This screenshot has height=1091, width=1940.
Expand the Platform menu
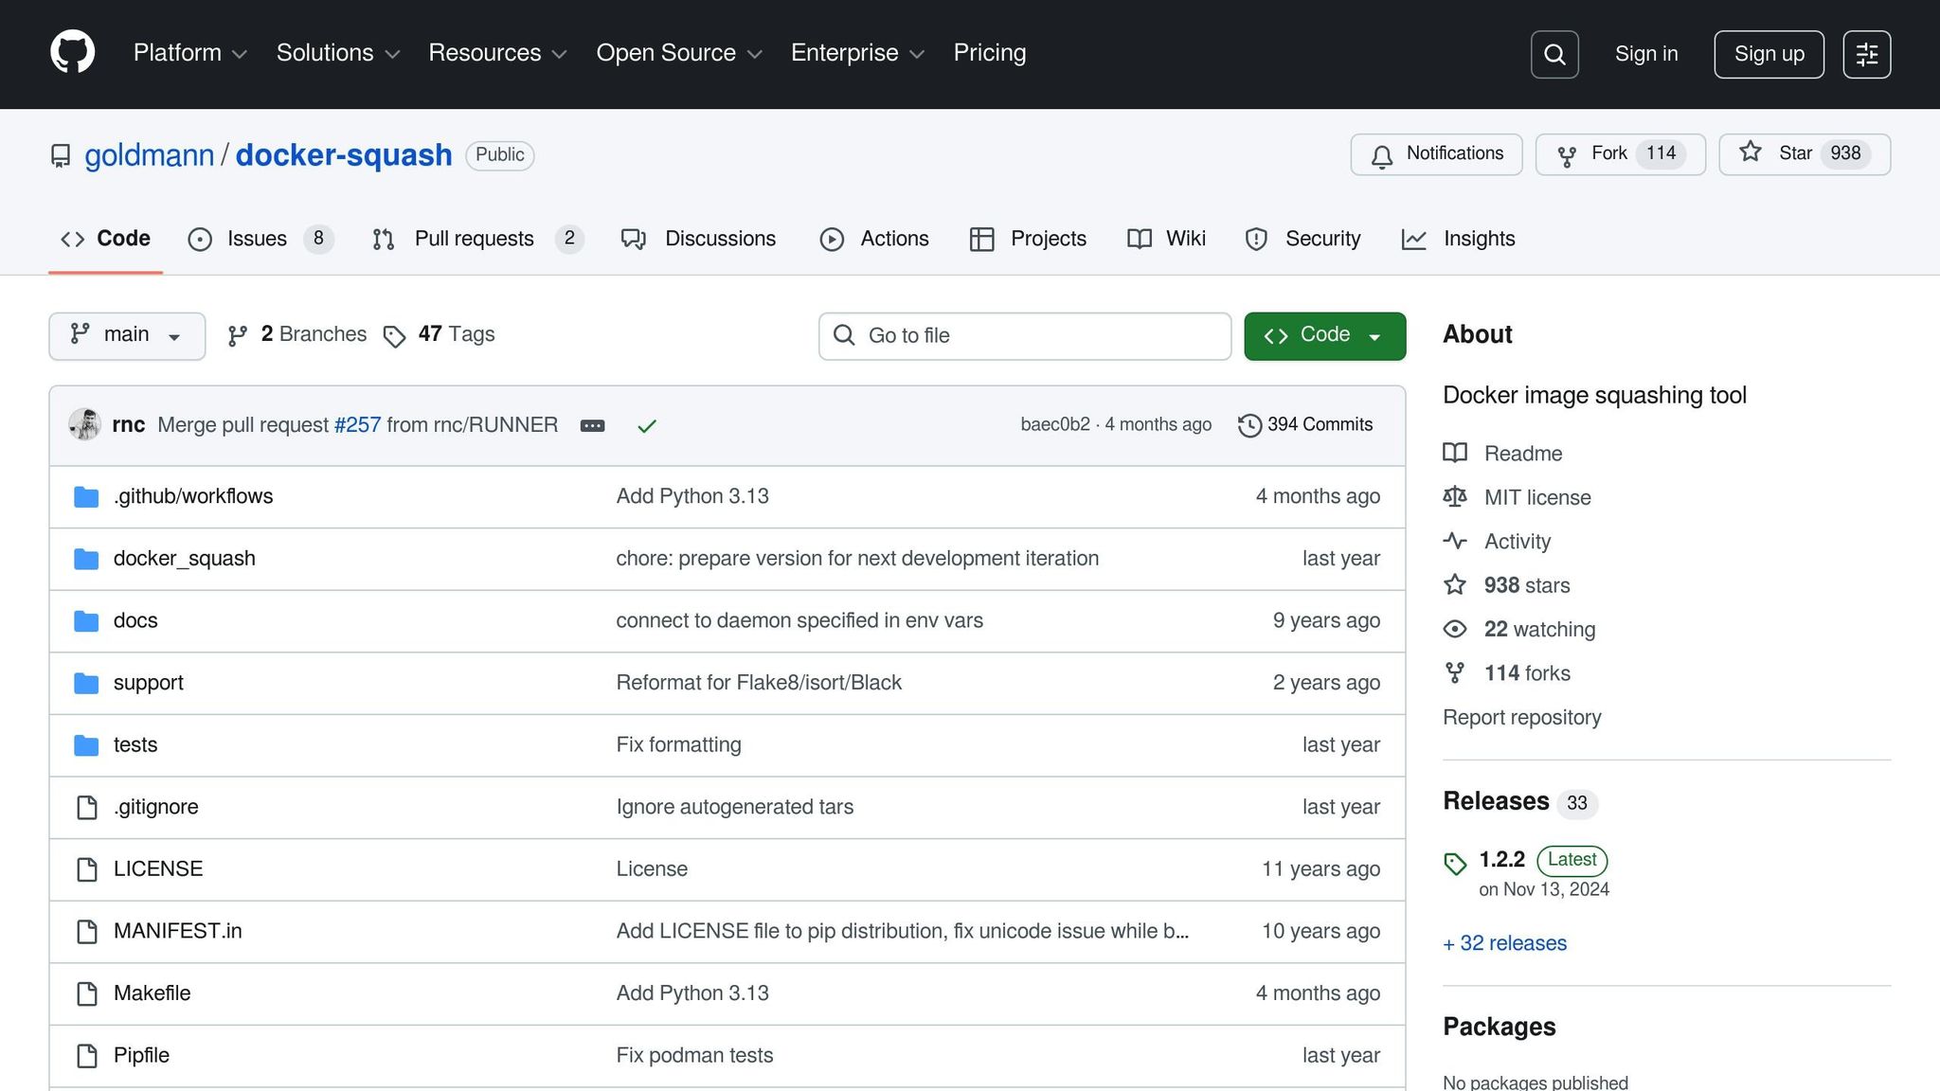tap(189, 53)
